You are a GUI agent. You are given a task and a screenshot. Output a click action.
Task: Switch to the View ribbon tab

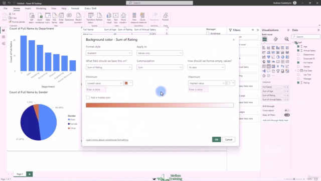(x=54, y=9)
